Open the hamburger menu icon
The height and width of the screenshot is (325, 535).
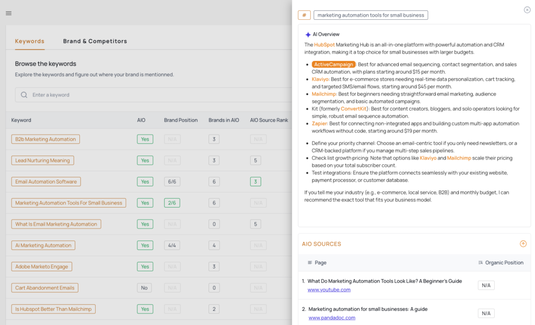[8, 13]
